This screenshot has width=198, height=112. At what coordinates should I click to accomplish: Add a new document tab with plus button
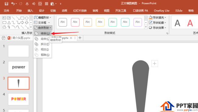[80, 38]
